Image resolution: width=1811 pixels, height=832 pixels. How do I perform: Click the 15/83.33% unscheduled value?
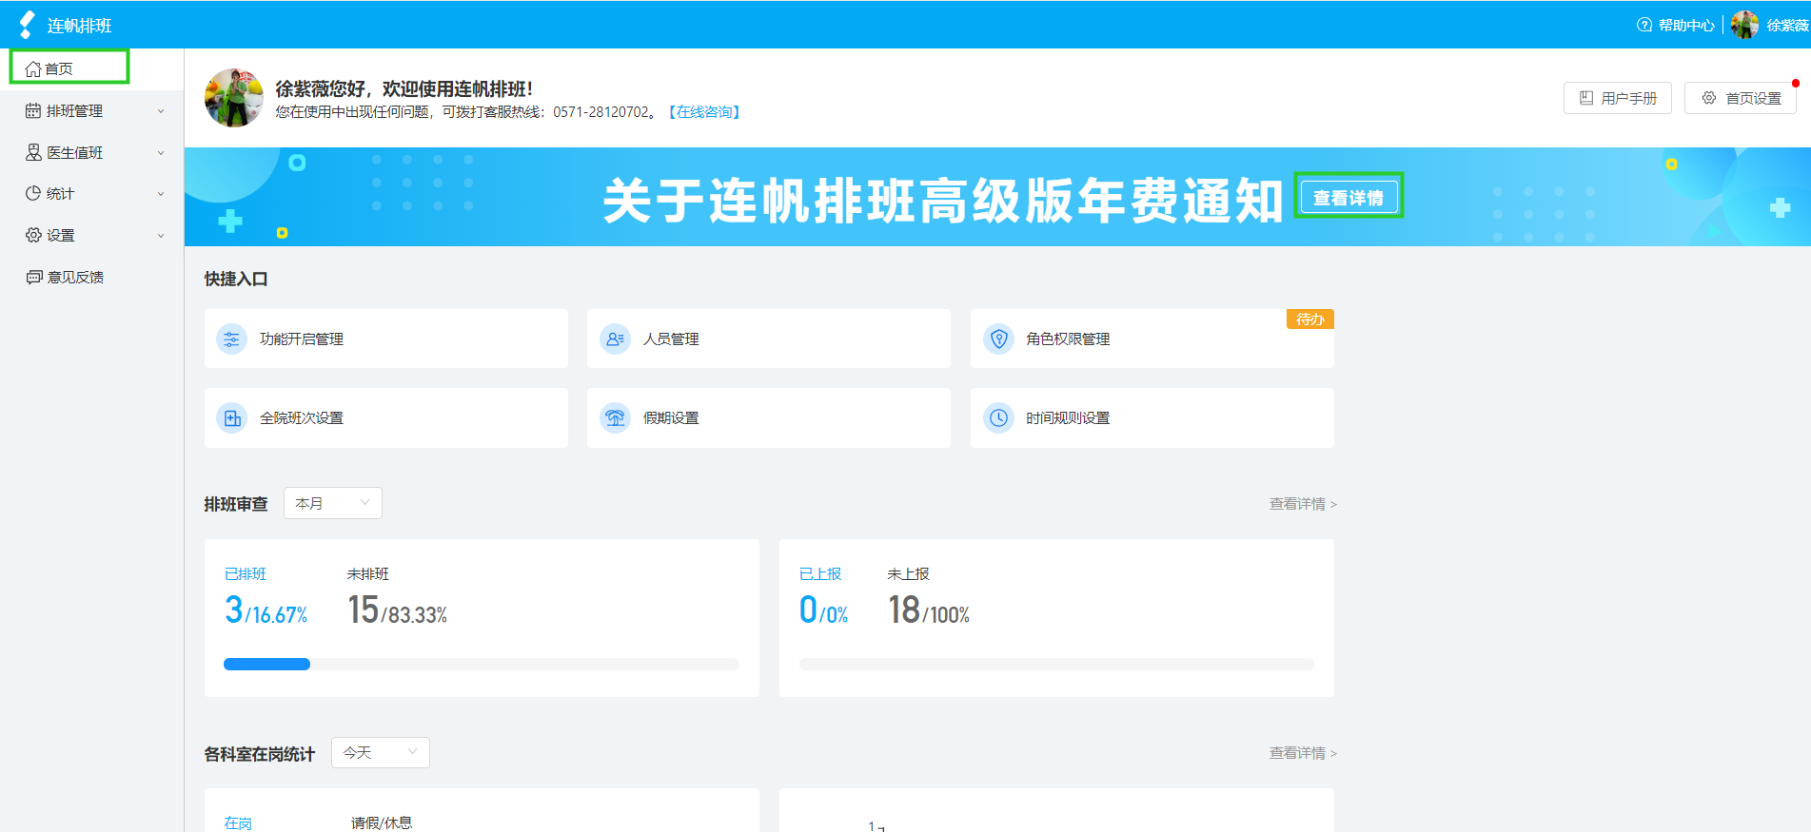pyautogui.click(x=398, y=610)
